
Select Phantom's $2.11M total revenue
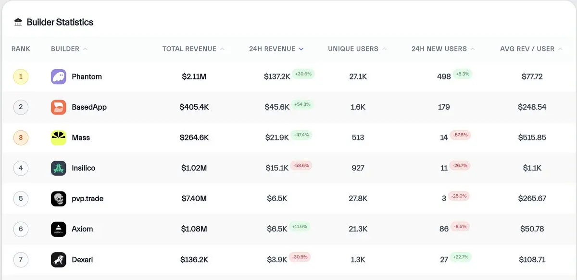pos(194,76)
